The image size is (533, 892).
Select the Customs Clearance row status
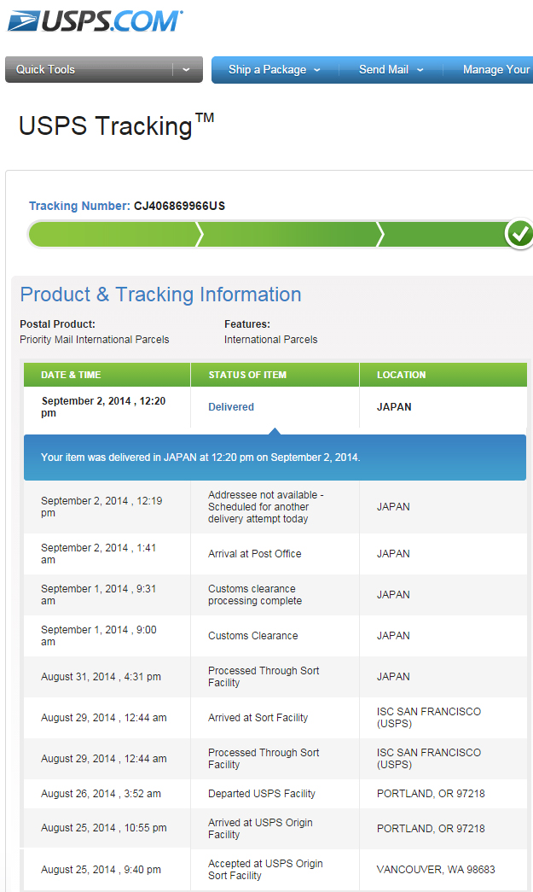pos(253,635)
